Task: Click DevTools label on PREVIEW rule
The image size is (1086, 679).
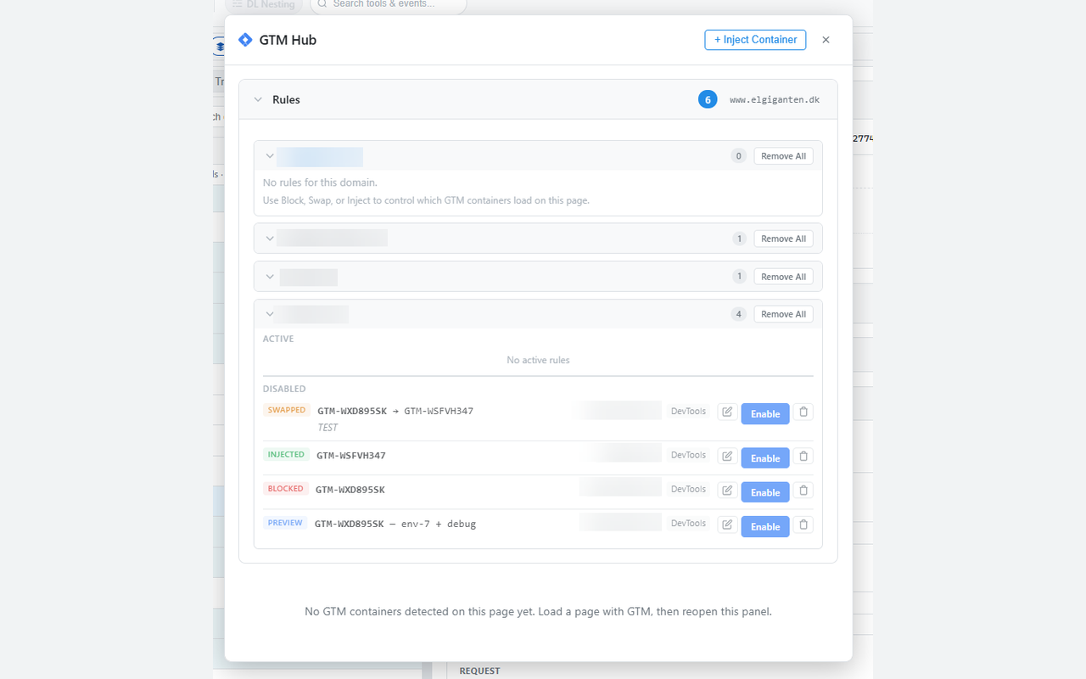Action: [x=688, y=523]
